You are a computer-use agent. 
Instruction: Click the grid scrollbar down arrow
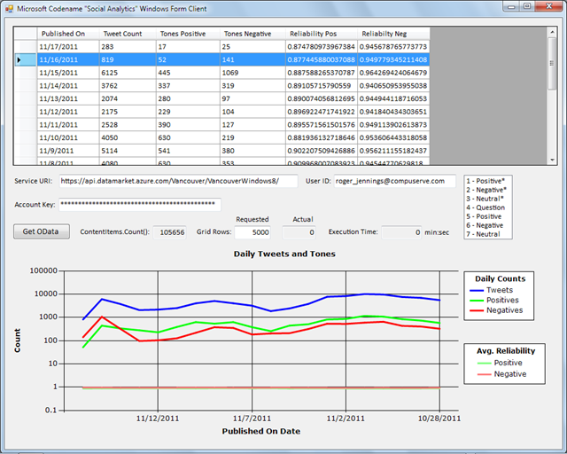click(551, 160)
